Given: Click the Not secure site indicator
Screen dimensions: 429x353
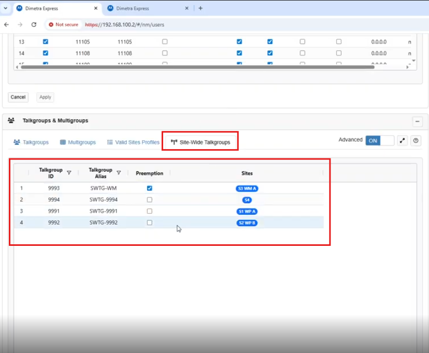Looking at the screenshot, I should pyautogui.click(x=64, y=25).
